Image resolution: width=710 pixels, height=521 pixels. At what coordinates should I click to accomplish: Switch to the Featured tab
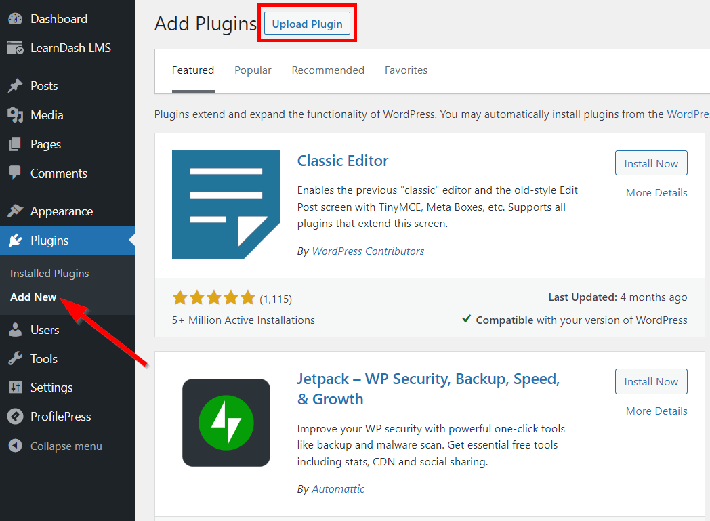pos(193,70)
